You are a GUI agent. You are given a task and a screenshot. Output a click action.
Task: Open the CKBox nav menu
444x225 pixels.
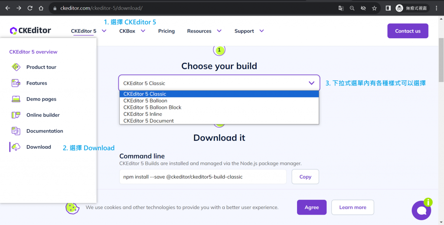(127, 31)
